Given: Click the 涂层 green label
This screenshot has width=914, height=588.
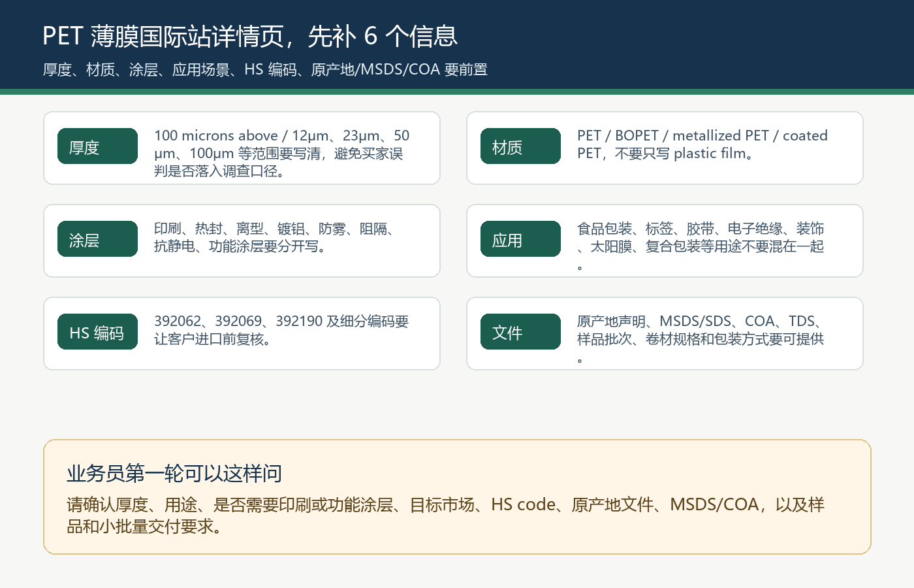Looking at the screenshot, I should coord(97,238).
